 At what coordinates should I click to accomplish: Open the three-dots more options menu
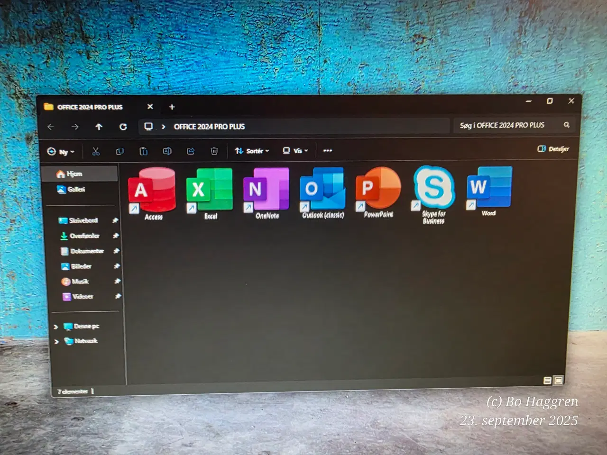pos(328,150)
